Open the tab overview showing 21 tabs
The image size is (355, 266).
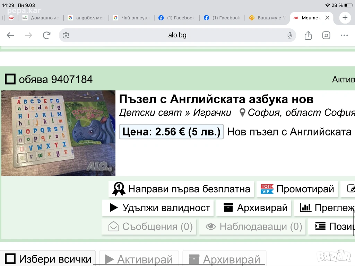pyautogui.click(x=326, y=35)
